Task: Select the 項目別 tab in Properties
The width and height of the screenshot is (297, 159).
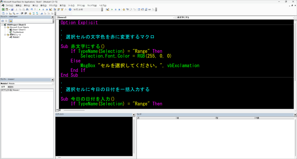Action: tap(10, 87)
